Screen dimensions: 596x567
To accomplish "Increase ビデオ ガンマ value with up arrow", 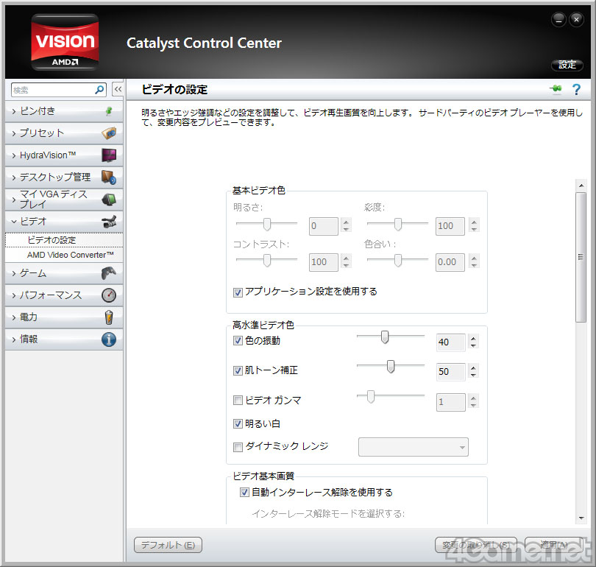I will coord(473,398).
